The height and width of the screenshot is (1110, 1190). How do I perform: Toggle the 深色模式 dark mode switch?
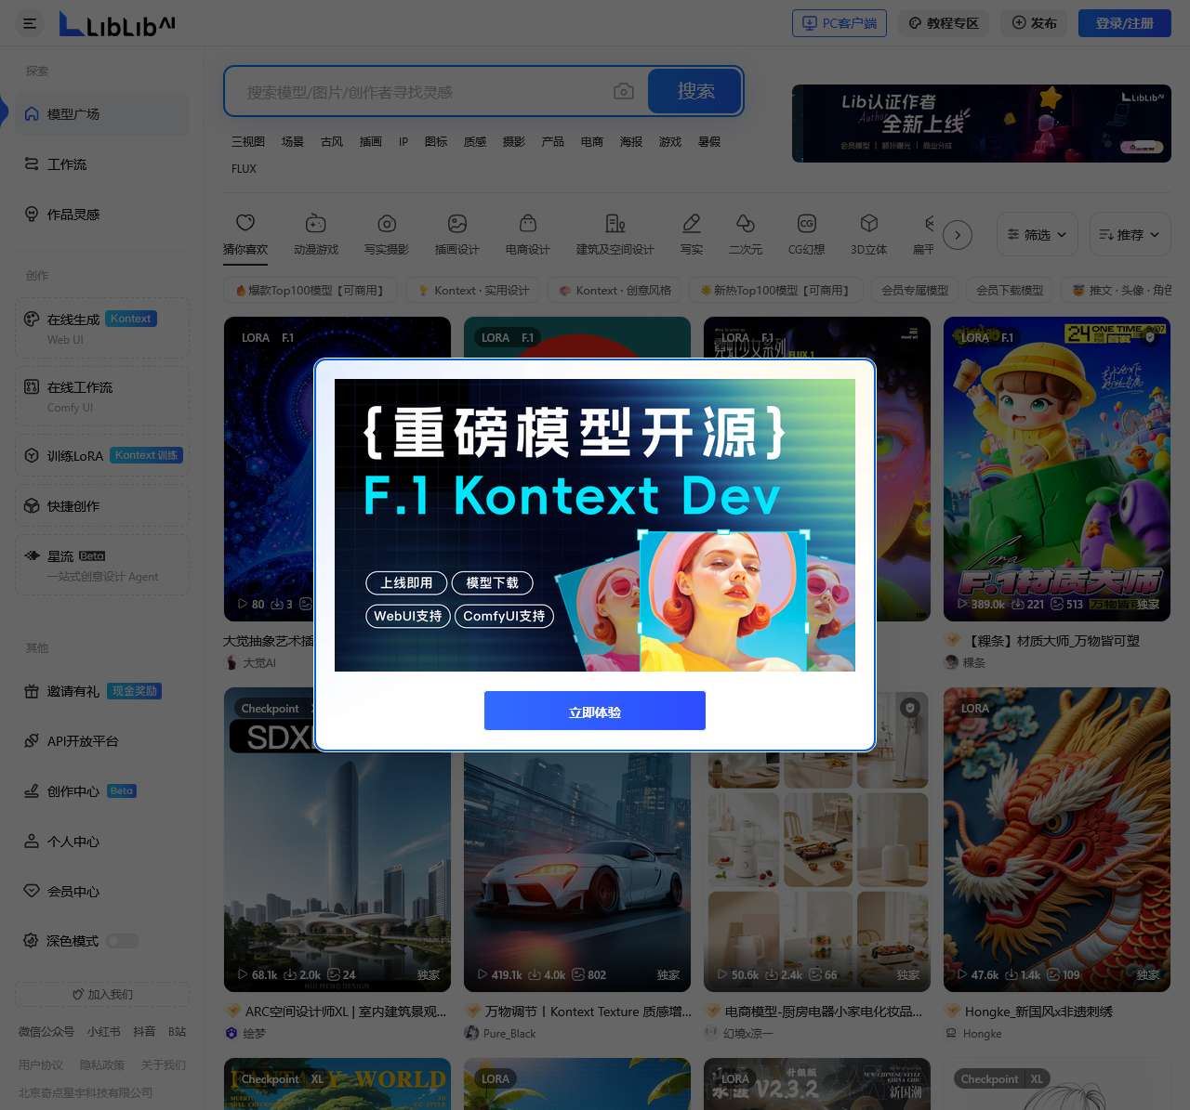click(x=122, y=941)
